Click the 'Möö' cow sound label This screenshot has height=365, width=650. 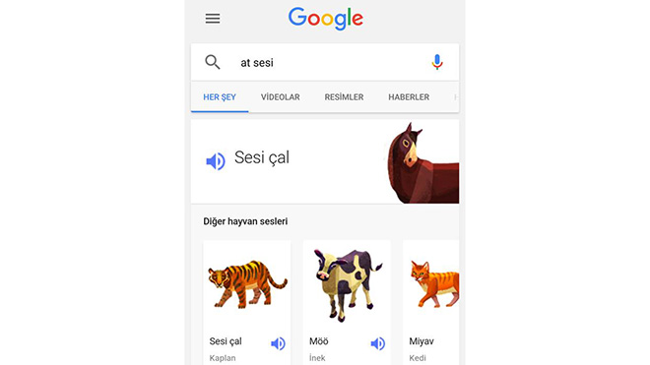coord(319,341)
